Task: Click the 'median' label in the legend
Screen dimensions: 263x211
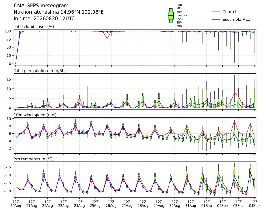Action: point(182,15)
